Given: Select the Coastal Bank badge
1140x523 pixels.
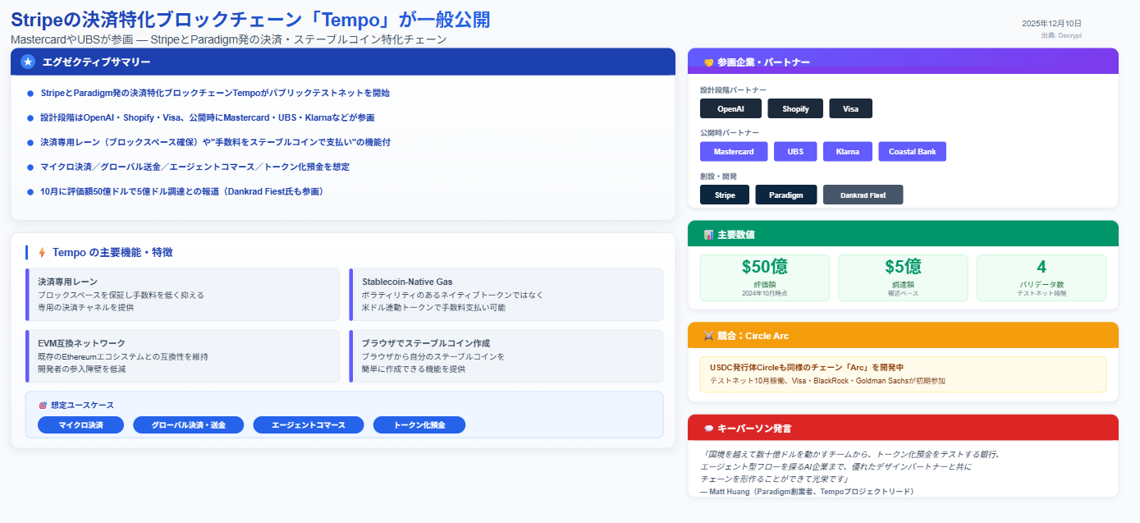Looking at the screenshot, I should pyautogui.click(x=912, y=151).
